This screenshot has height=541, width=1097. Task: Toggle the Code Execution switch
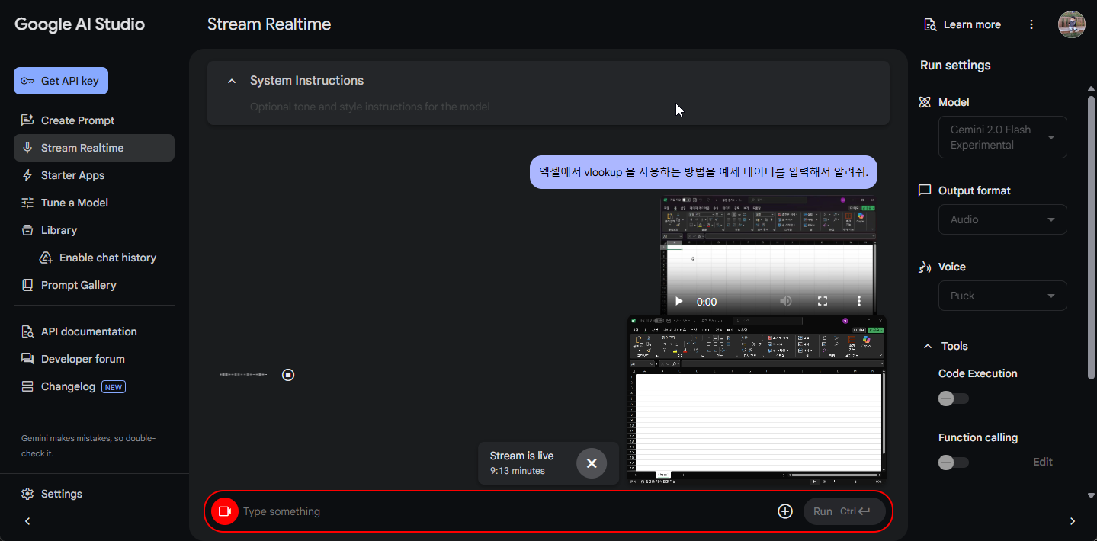(x=953, y=399)
